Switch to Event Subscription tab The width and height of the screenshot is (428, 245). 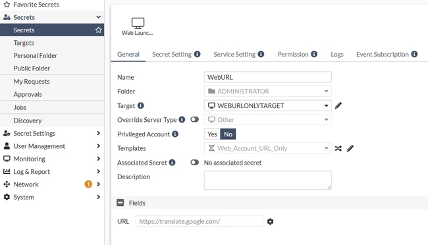pos(383,55)
